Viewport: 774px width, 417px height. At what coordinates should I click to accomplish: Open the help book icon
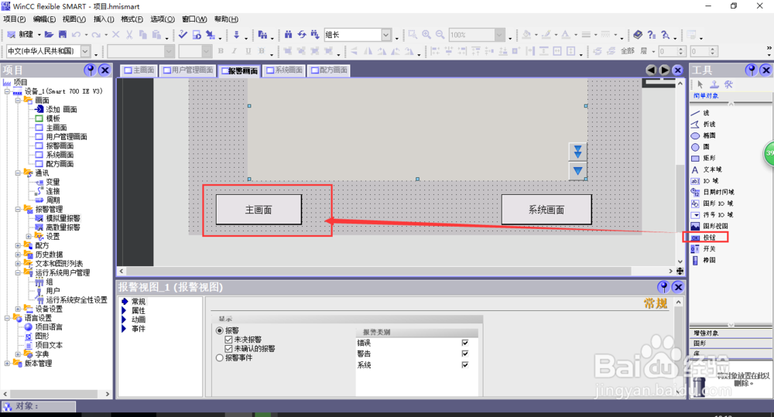coord(639,35)
